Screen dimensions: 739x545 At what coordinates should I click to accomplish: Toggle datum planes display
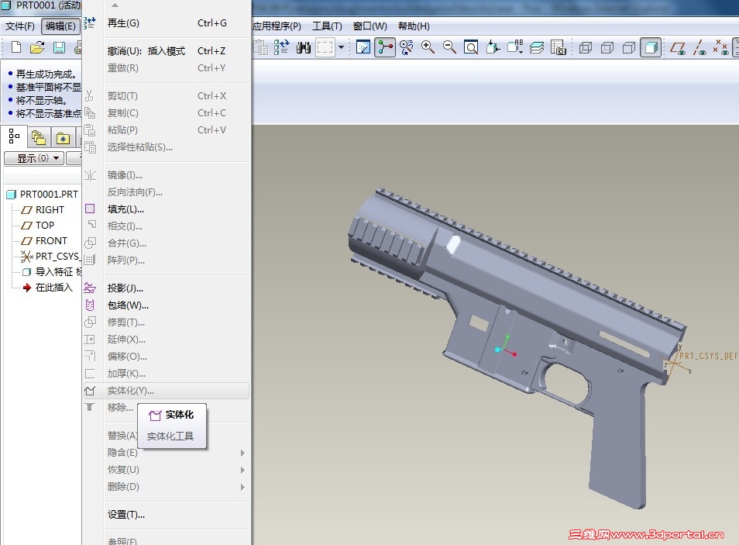tap(678, 47)
